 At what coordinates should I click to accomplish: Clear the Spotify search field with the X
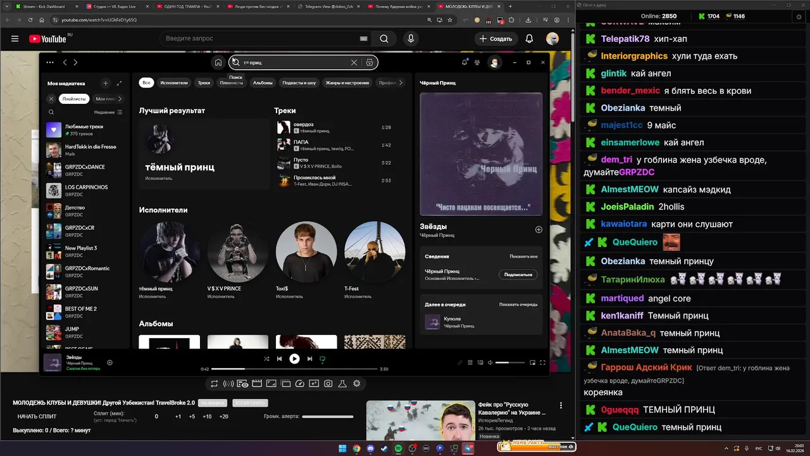tap(354, 62)
